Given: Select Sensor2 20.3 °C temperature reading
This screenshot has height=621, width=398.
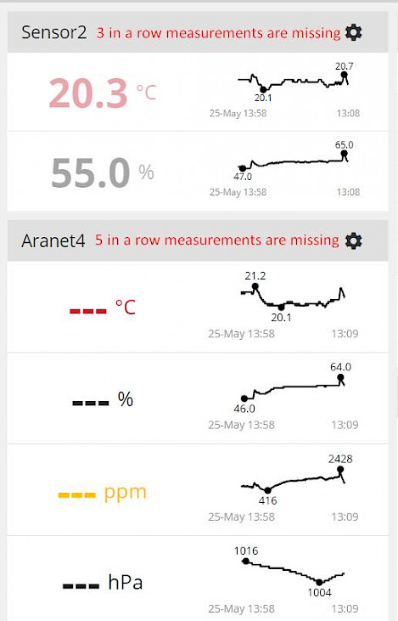Looking at the screenshot, I should pyautogui.click(x=103, y=93).
